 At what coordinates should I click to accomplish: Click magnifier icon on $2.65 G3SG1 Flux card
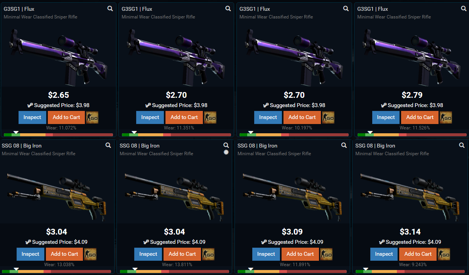(110, 8)
